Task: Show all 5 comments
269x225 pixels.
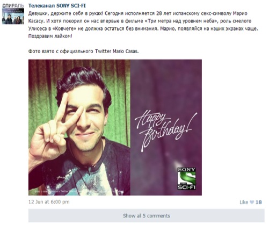Action: (x=147, y=216)
